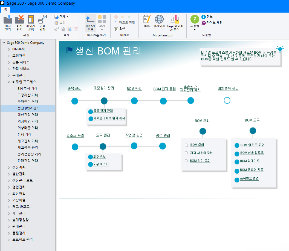Image resolution: width=289 pixels, height=251 pixels.
Task: Click the 정보 info icon
Action: point(204,17)
